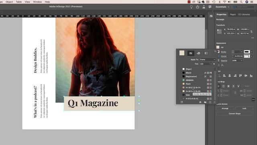Image resolution: width=257 pixels, height=145 pixels.
Task: Open the corner shape dropdown
Action: 252,56
